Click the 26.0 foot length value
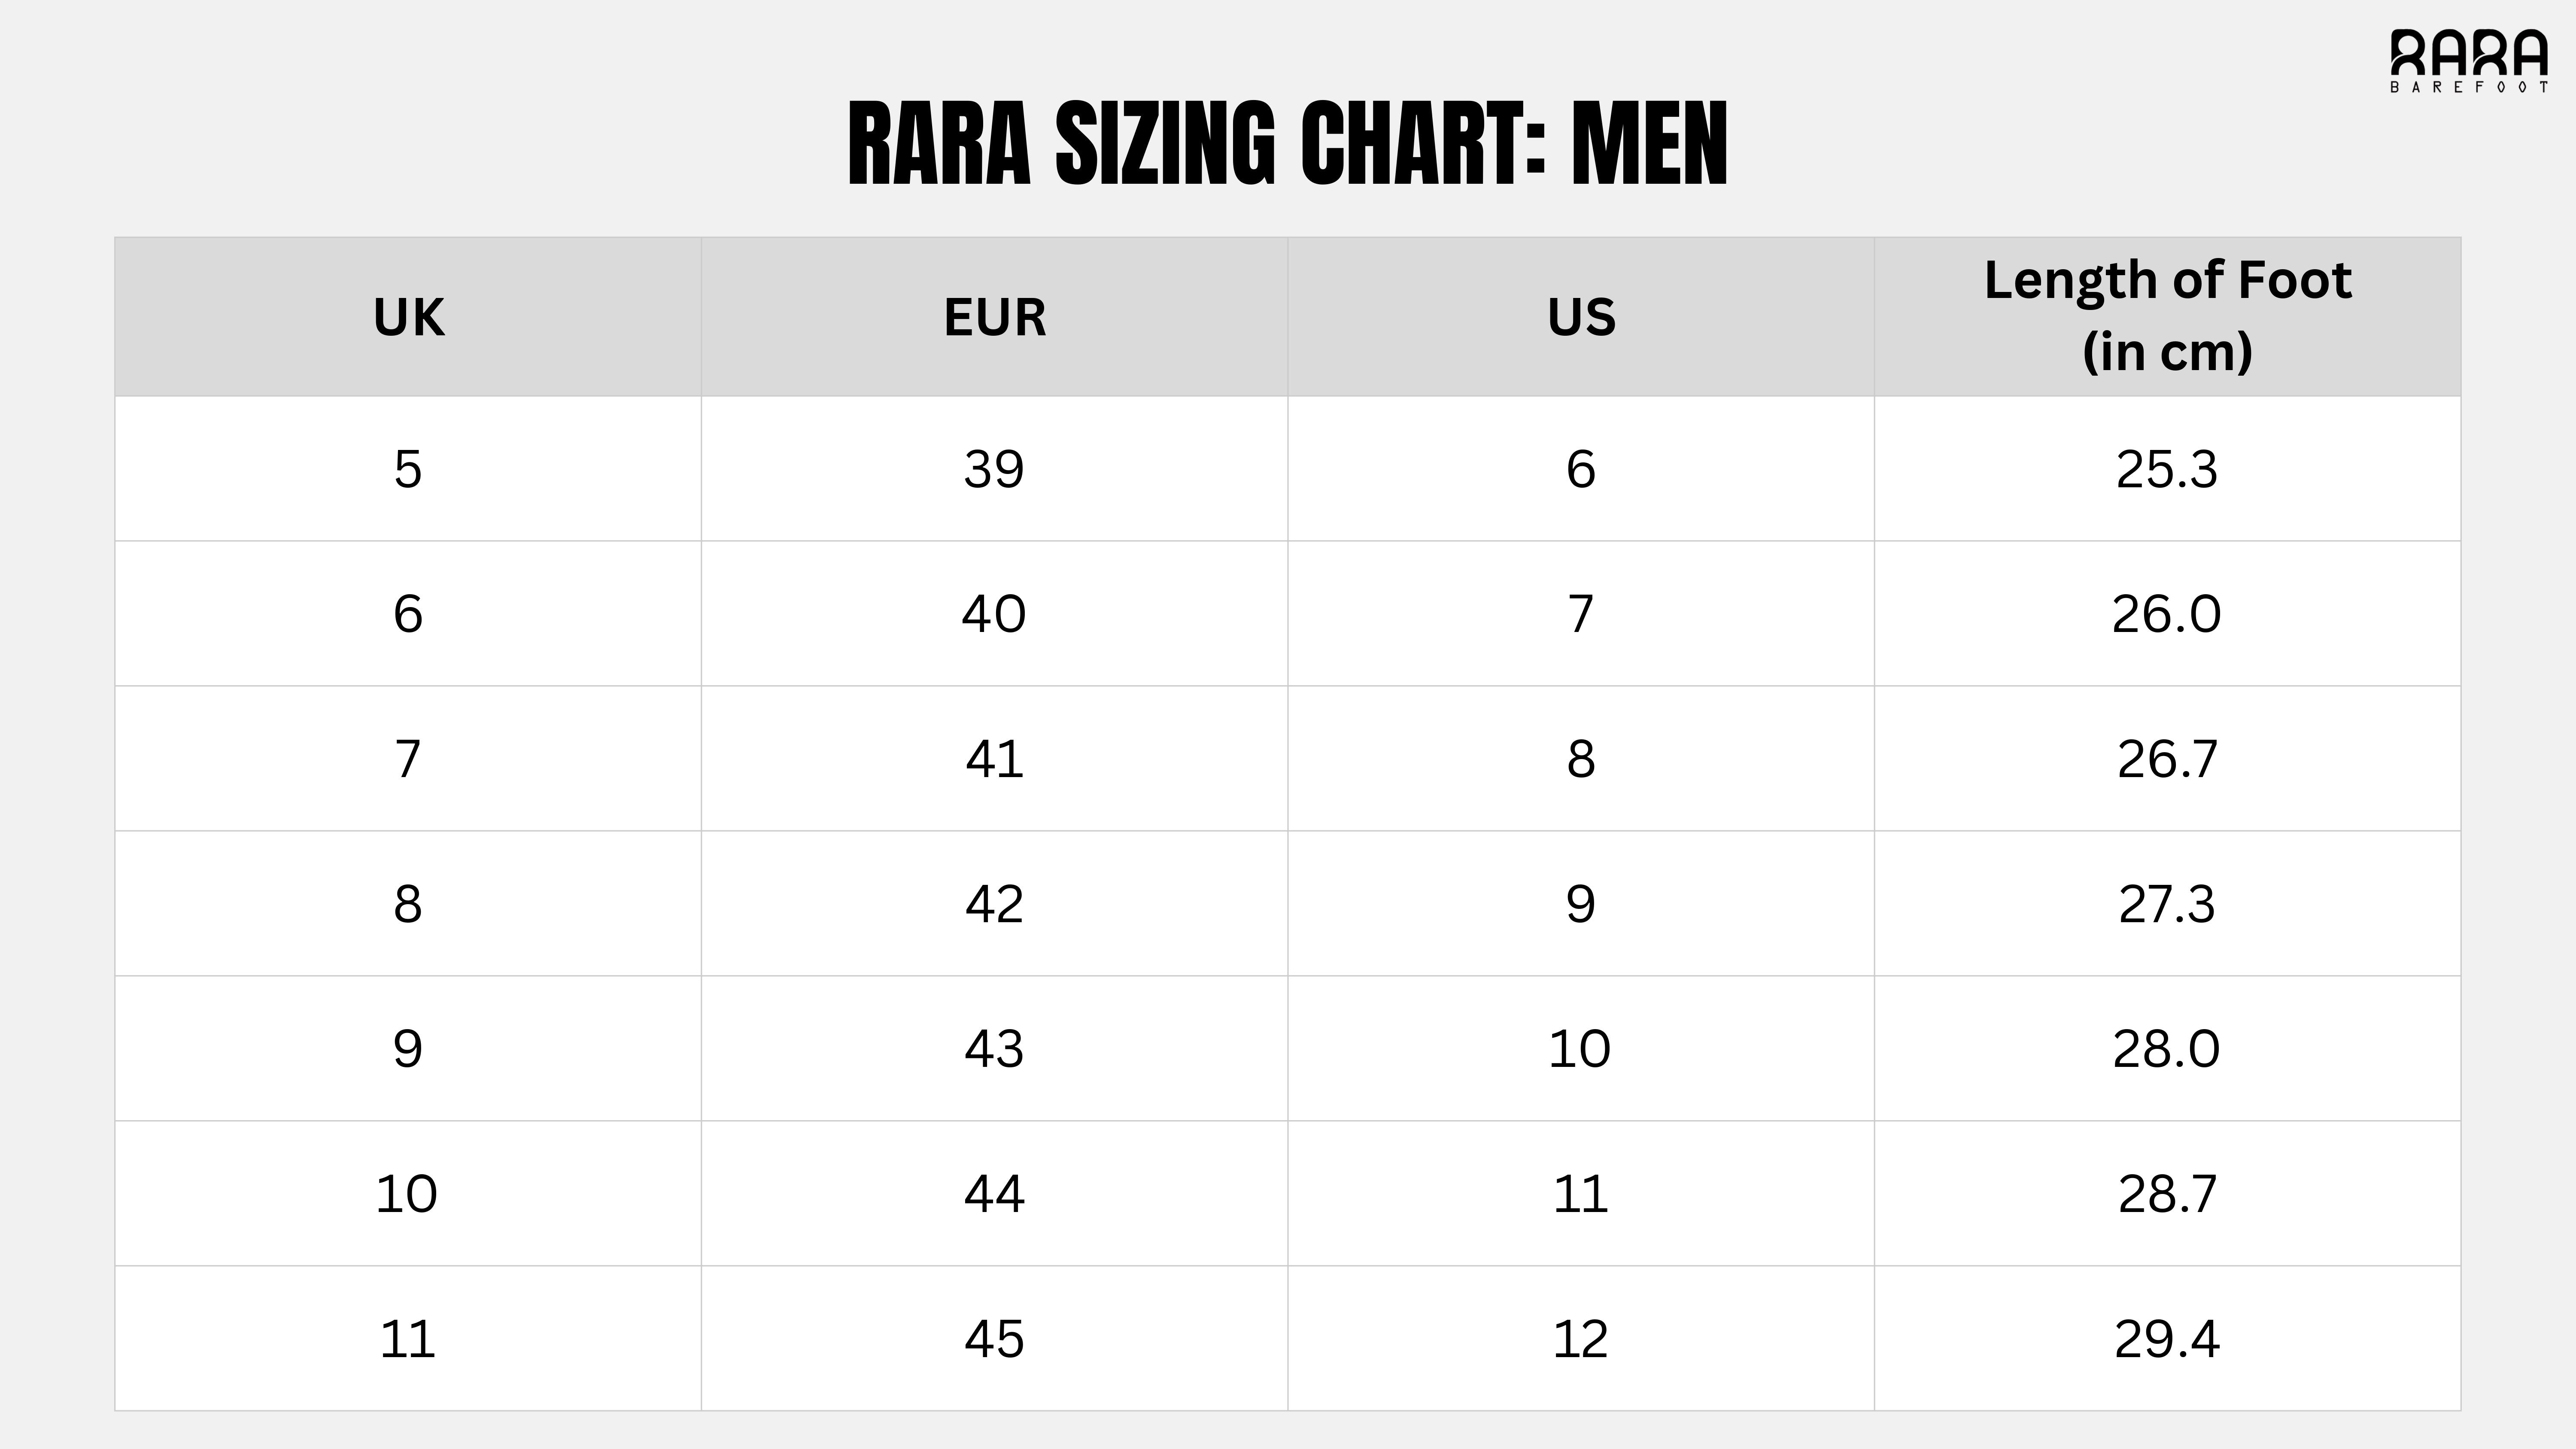The image size is (2576, 1449). (2167, 613)
